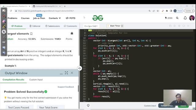Click the URL address bar field
The height and width of the screenshot is (110, 196).
pos(80,11)
